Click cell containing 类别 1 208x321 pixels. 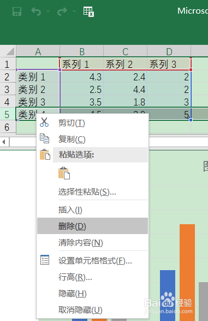[38, 77]
